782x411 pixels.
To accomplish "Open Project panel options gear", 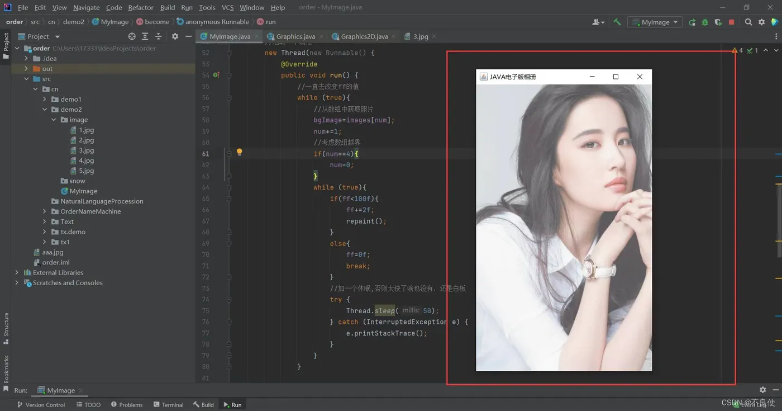I will pos(175,36).
